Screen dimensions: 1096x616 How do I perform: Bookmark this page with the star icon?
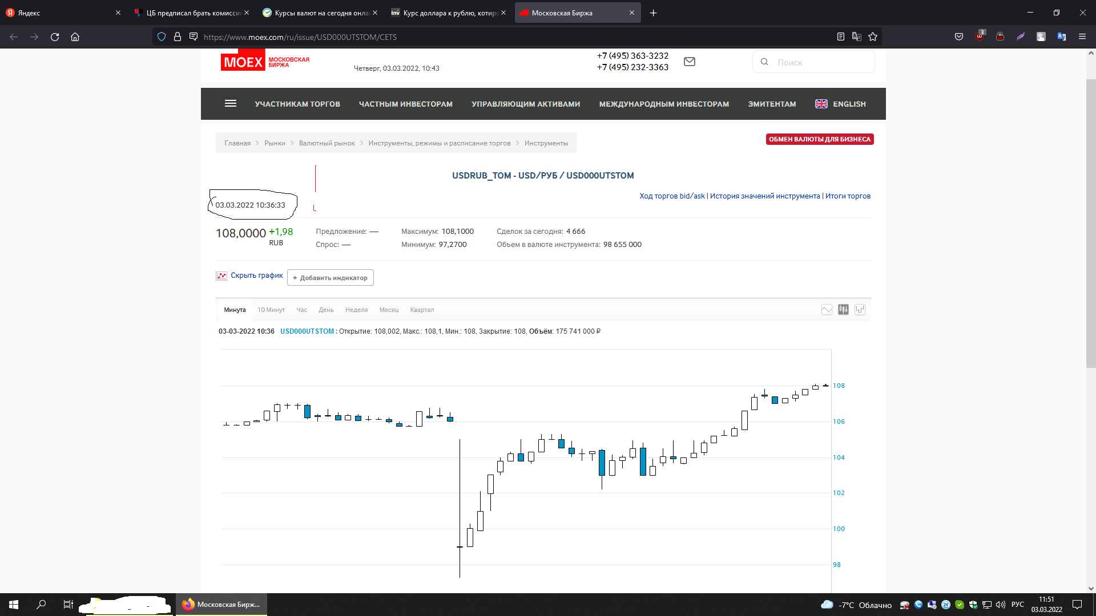873,37
